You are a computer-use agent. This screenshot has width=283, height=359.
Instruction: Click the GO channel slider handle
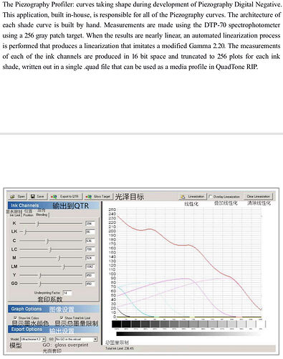(x=40, y=284)
